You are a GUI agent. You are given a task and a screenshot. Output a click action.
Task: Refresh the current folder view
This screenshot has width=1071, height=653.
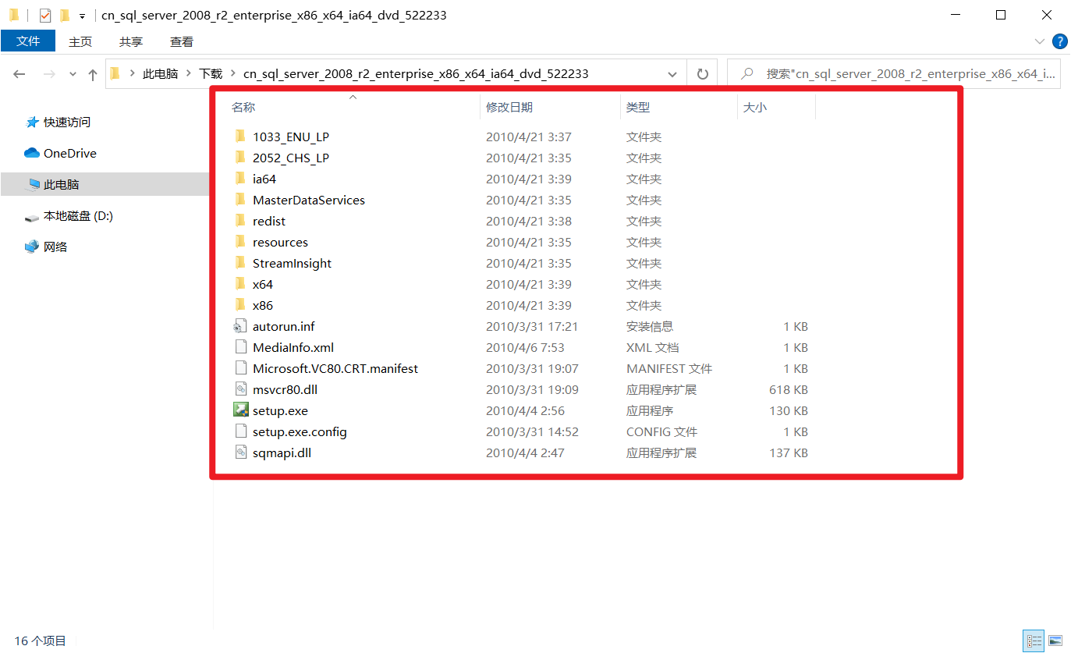[x=702, y=74]
